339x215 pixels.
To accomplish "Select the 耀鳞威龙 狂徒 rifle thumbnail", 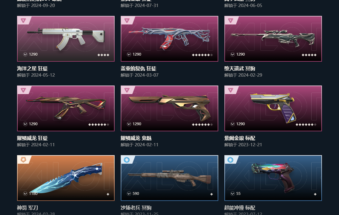I will point(66,108).
